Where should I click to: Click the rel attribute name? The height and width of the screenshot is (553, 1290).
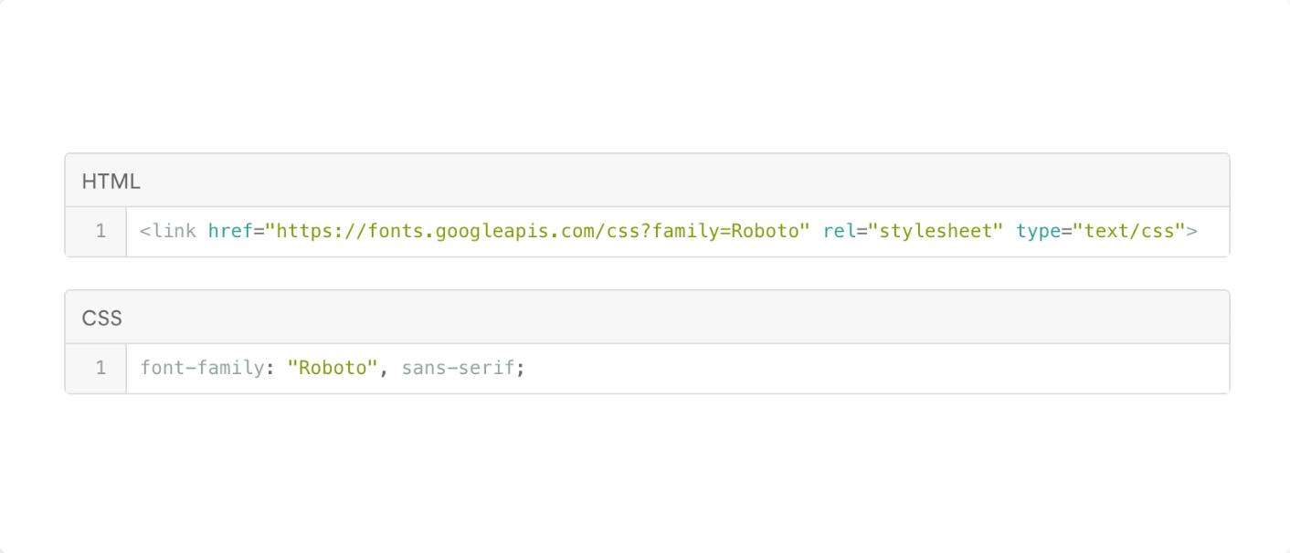[x=840, y=232]
